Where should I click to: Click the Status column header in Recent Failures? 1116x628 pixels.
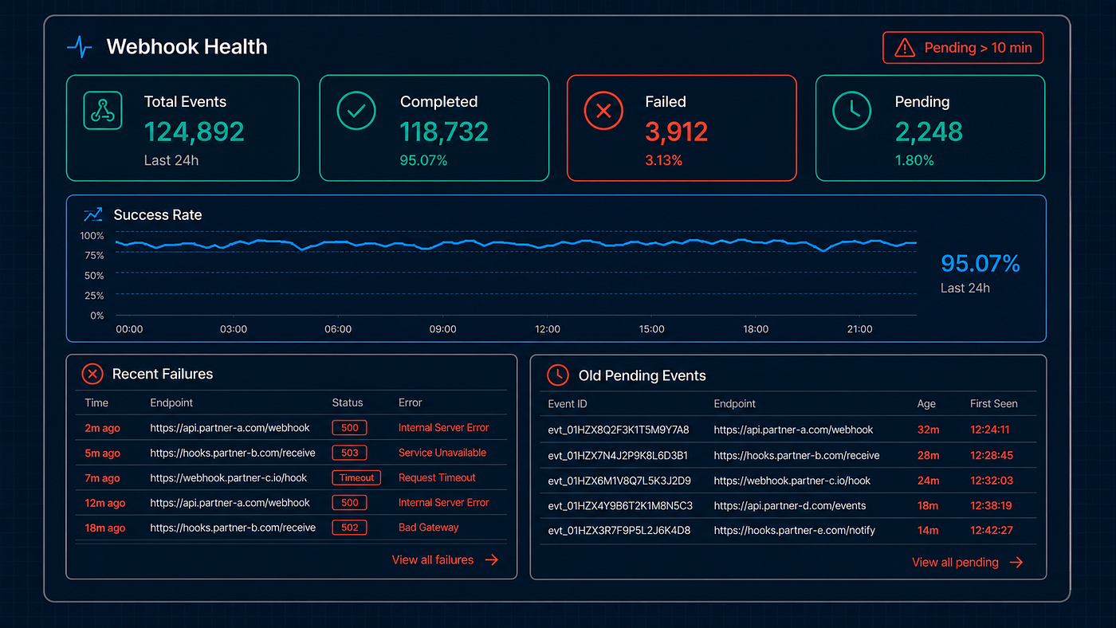tap(348, 402)
